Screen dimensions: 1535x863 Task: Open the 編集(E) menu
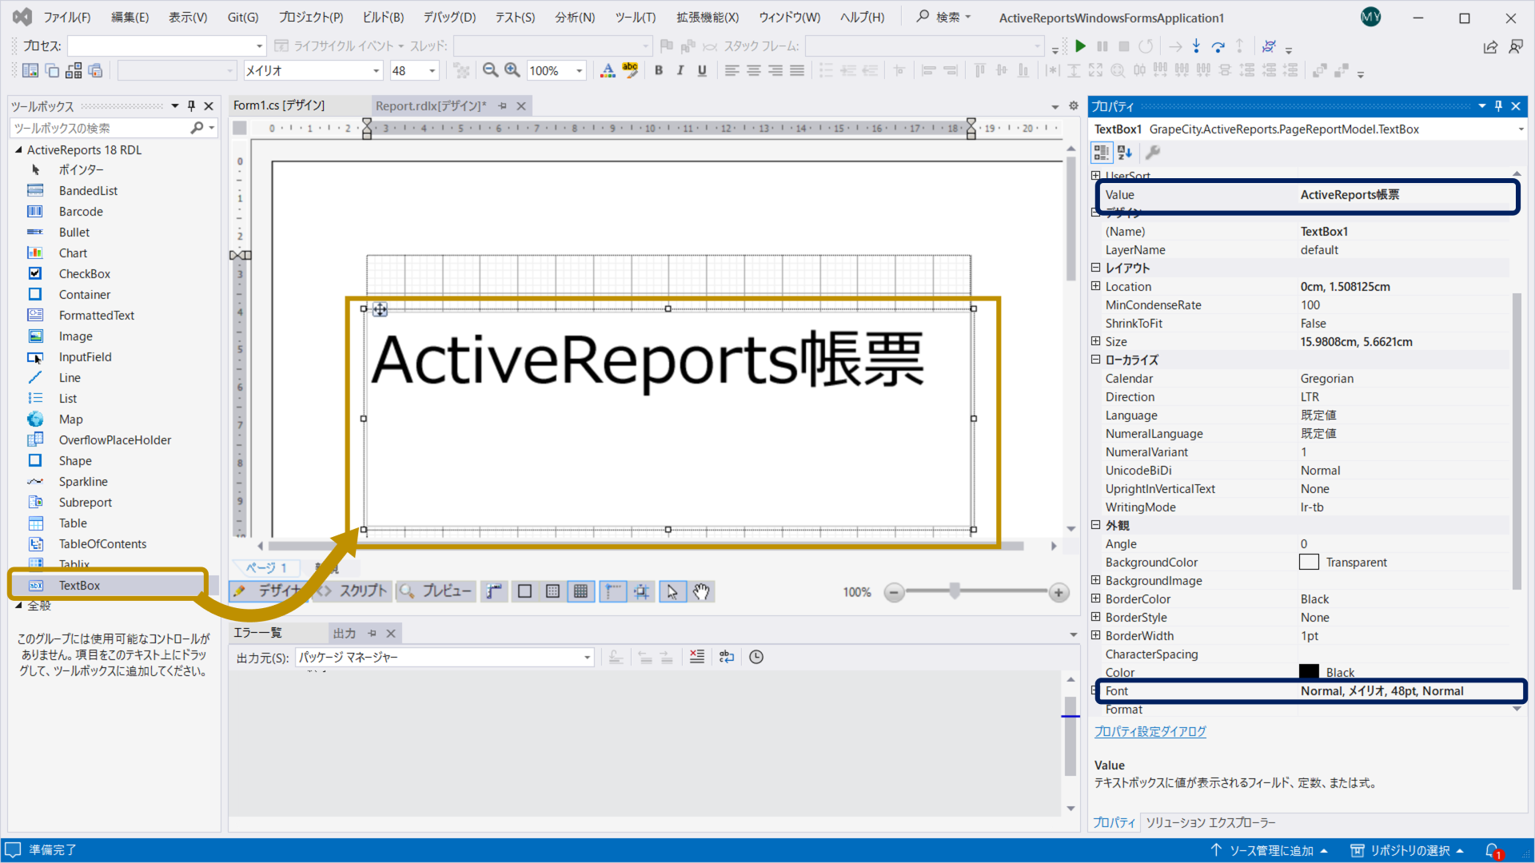(x=130, y=18)
